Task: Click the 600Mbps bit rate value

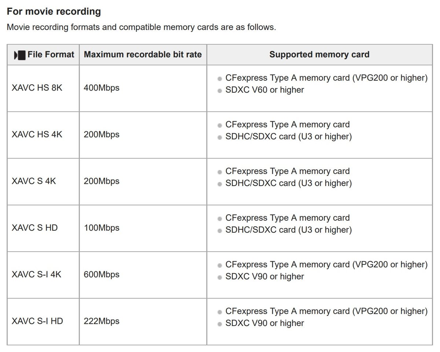Action: click(102, 274)
